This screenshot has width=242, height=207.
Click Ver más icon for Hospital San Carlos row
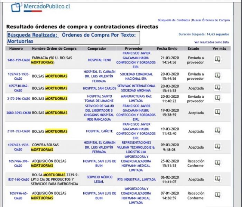217,88
